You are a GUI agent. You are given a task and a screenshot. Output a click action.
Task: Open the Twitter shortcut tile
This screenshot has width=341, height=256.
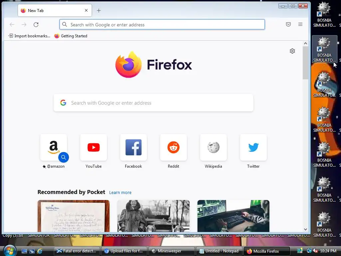(x=253, y=147)
